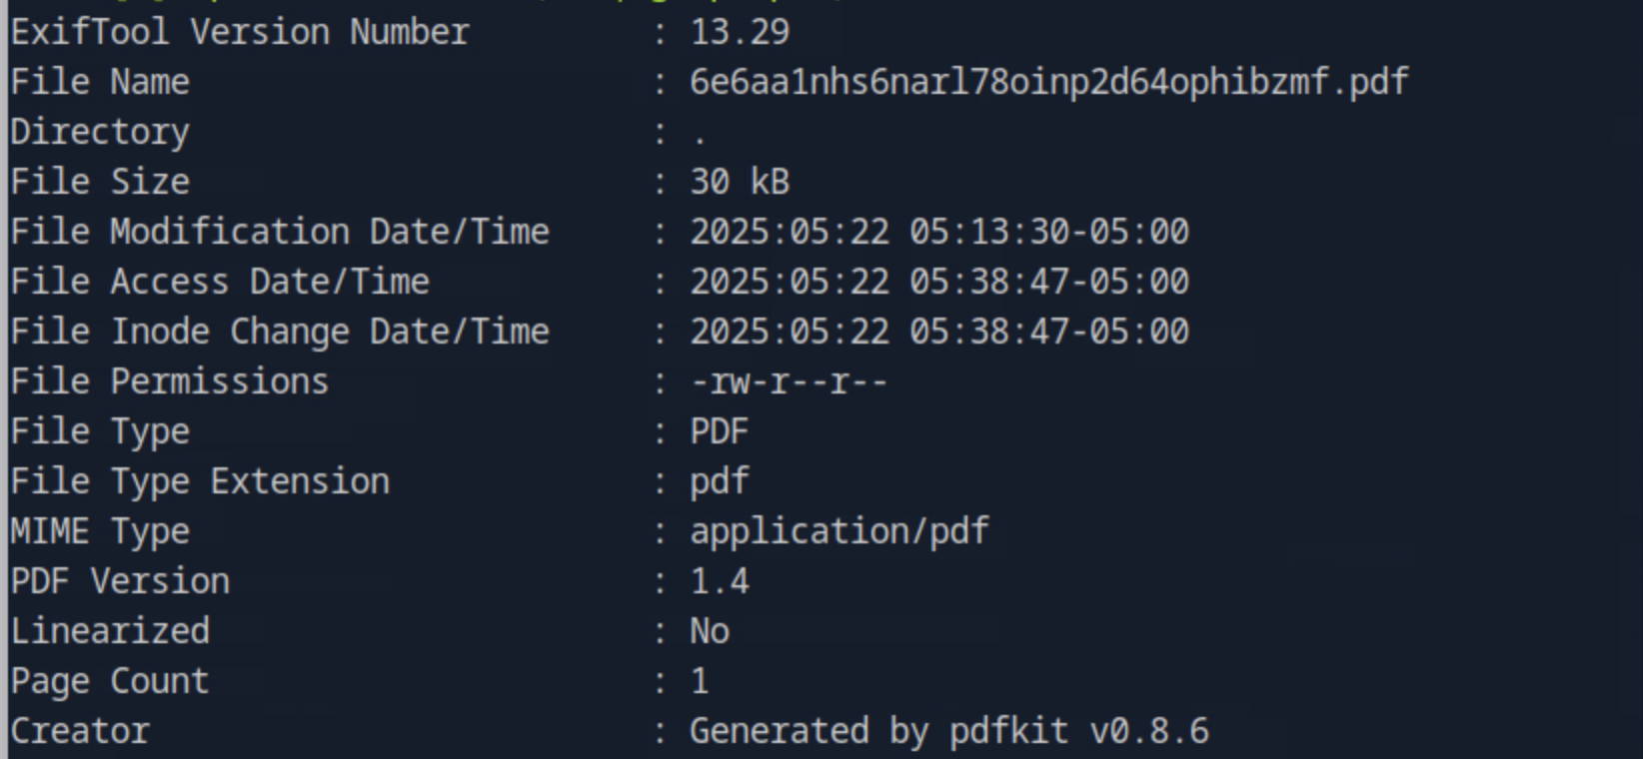Image resolution: width=1643 pixels, height=759 pixels.
Task: Click the PDF Version value 1.4
Action: tap(720, 581)
